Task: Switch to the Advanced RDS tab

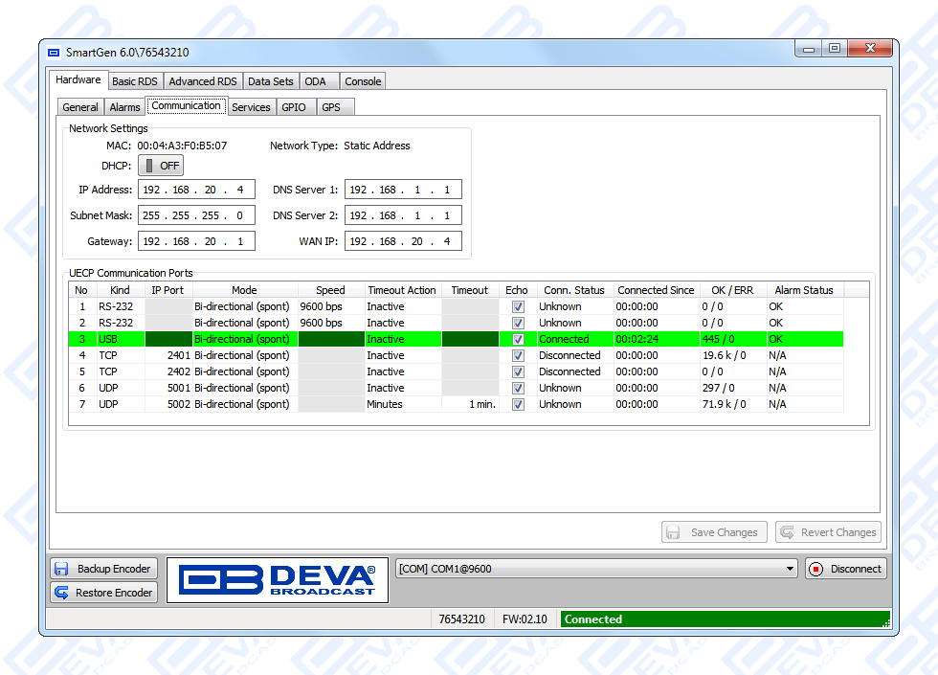Action: tap(203, 81)
